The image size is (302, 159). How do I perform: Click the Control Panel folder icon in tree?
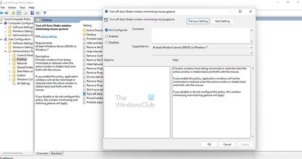click(14, 56)
